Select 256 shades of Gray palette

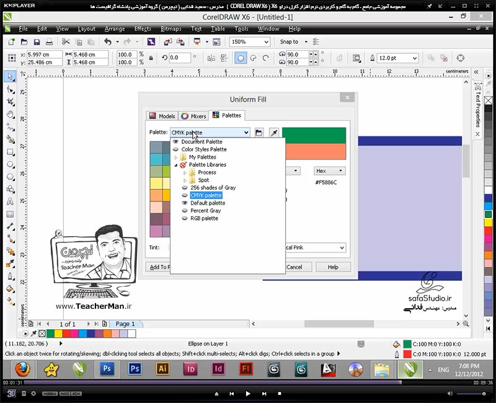[x=213, y=188]
